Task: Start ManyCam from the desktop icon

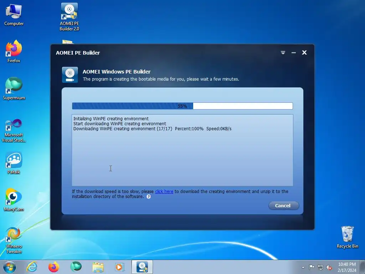Action: pyautogui.click(x=14, y=200)
